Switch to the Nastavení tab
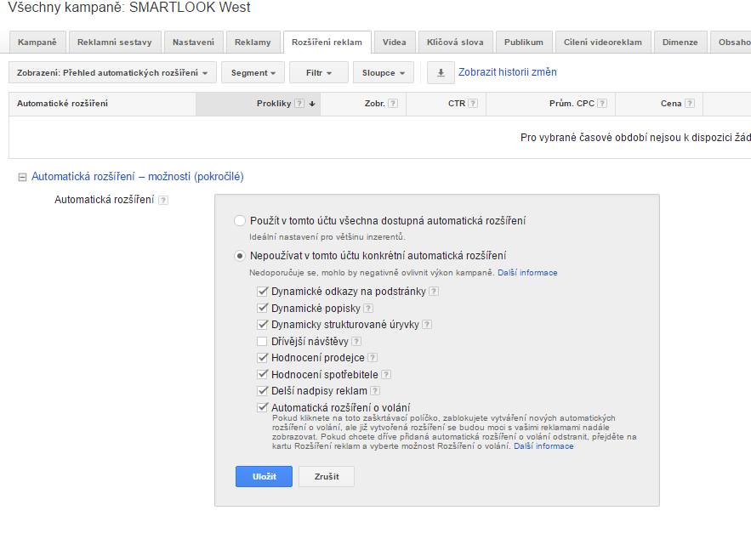The image size is (751, 539). 193,43
